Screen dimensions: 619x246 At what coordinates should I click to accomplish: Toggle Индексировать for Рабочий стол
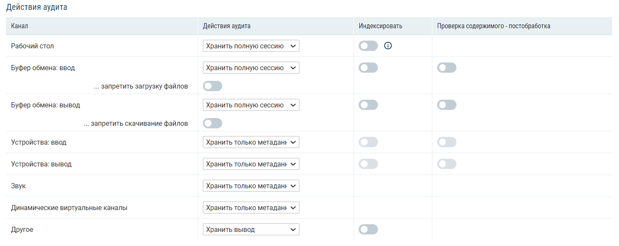[368, 46]
